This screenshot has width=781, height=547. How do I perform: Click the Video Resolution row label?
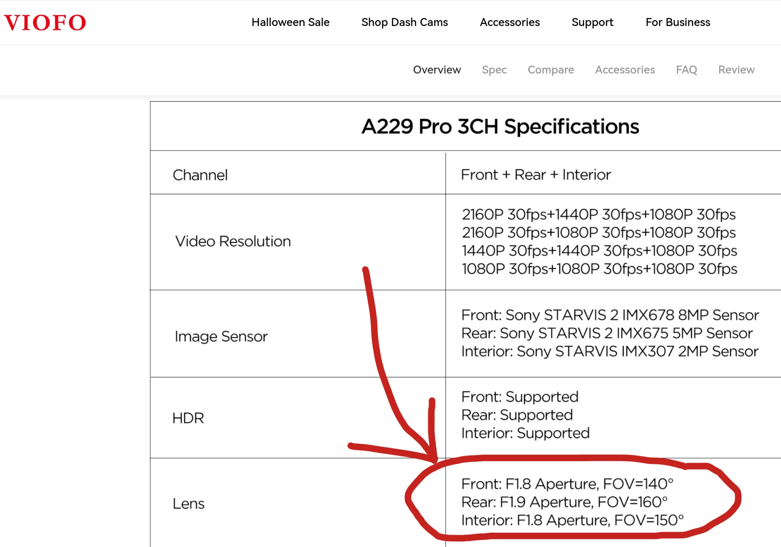(x=233, y=241)
